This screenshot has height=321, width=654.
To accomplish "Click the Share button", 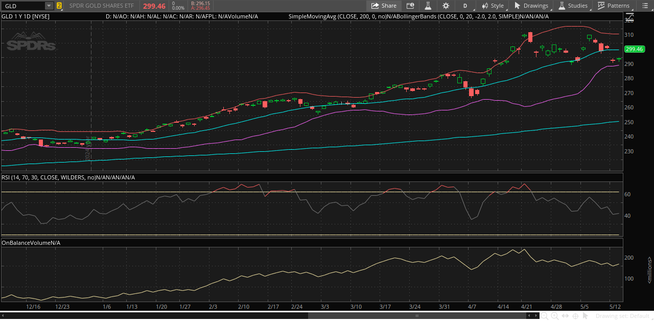I will pos(384,6).
